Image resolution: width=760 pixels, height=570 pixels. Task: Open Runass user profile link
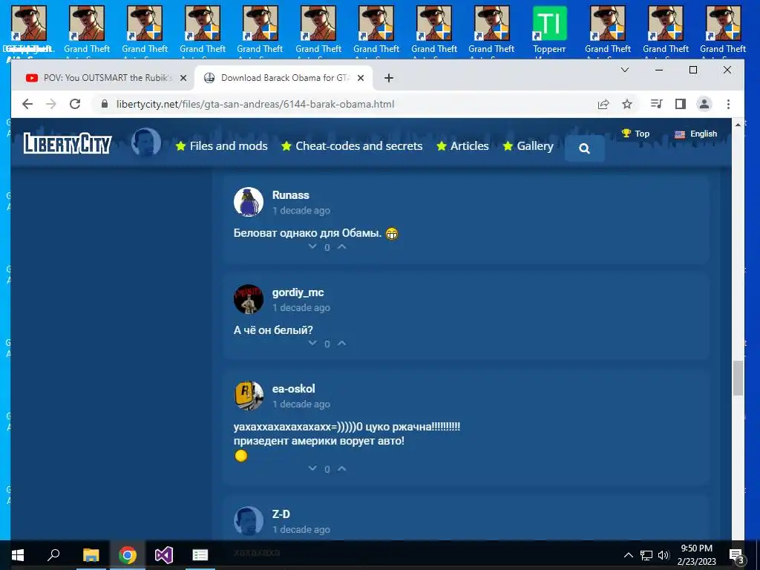click(290, 195)
